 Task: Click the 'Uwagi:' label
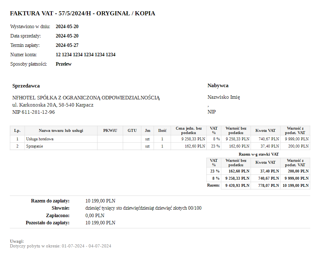point(17,241)
